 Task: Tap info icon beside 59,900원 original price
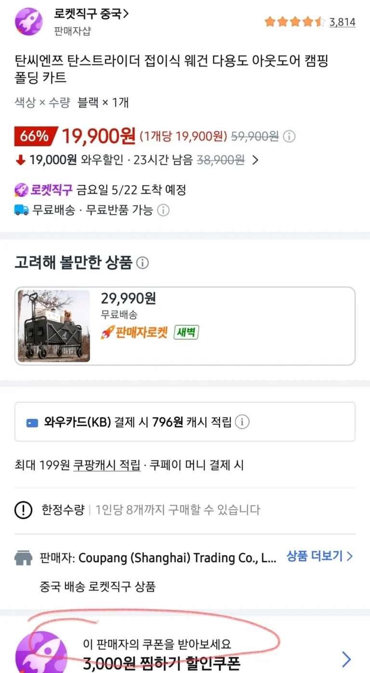(x=289, y=136)
